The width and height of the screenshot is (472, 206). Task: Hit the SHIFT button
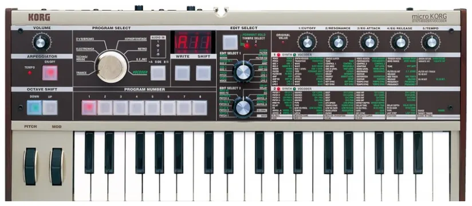pos(203,73)
